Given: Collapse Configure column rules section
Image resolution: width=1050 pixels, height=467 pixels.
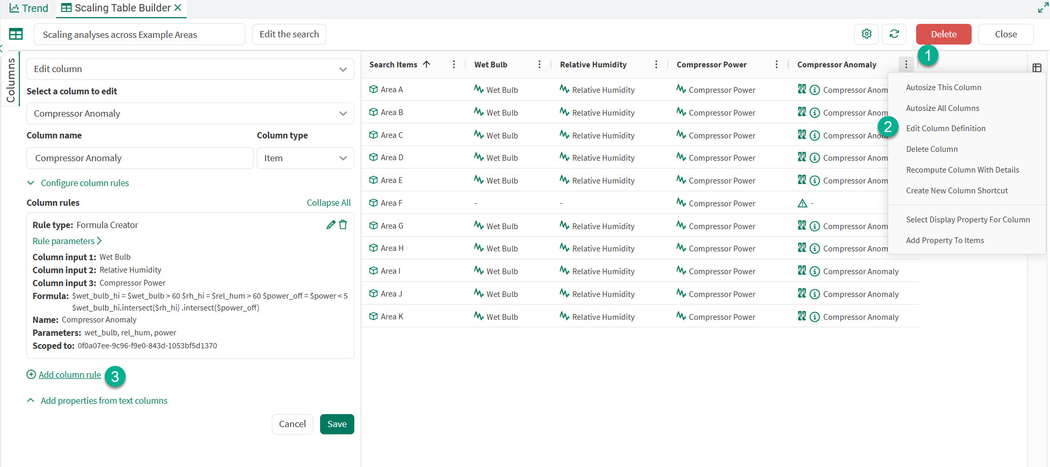Looking at the screenshot, I should 31,183.
